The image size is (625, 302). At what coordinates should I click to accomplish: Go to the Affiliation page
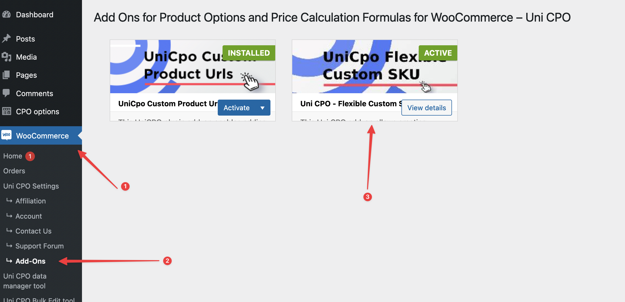[x=31, y=201]
